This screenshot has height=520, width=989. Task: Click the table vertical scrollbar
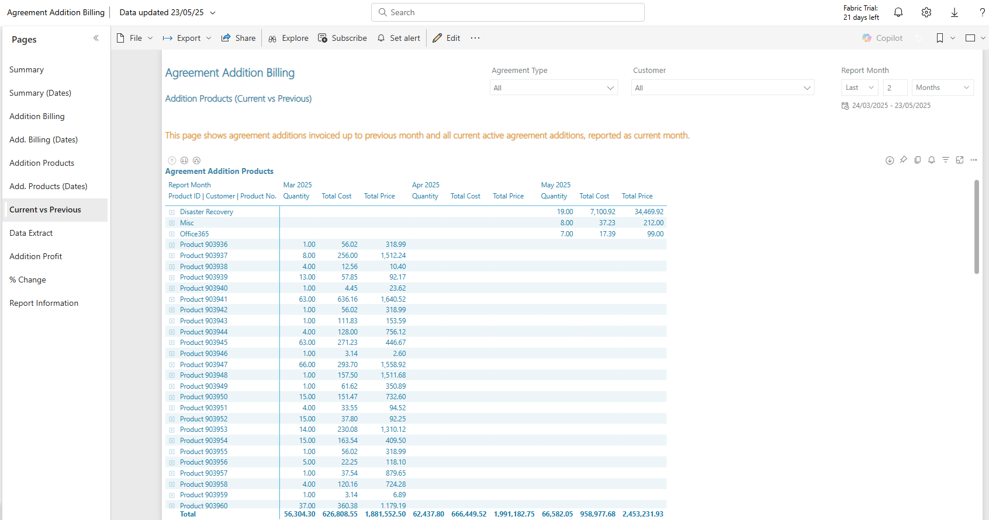[976, 227]
